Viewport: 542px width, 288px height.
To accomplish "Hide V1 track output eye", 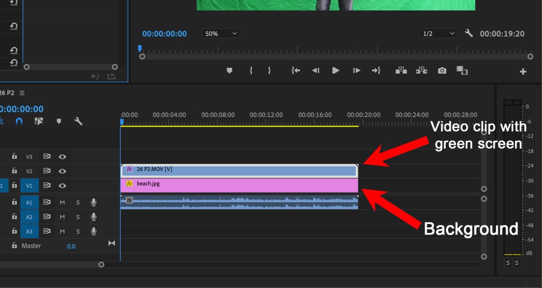I will [x=62, y=186].
